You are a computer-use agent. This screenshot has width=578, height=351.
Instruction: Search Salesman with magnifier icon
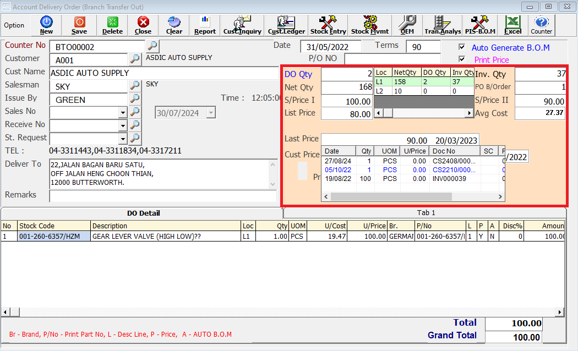tap(135, 85)
